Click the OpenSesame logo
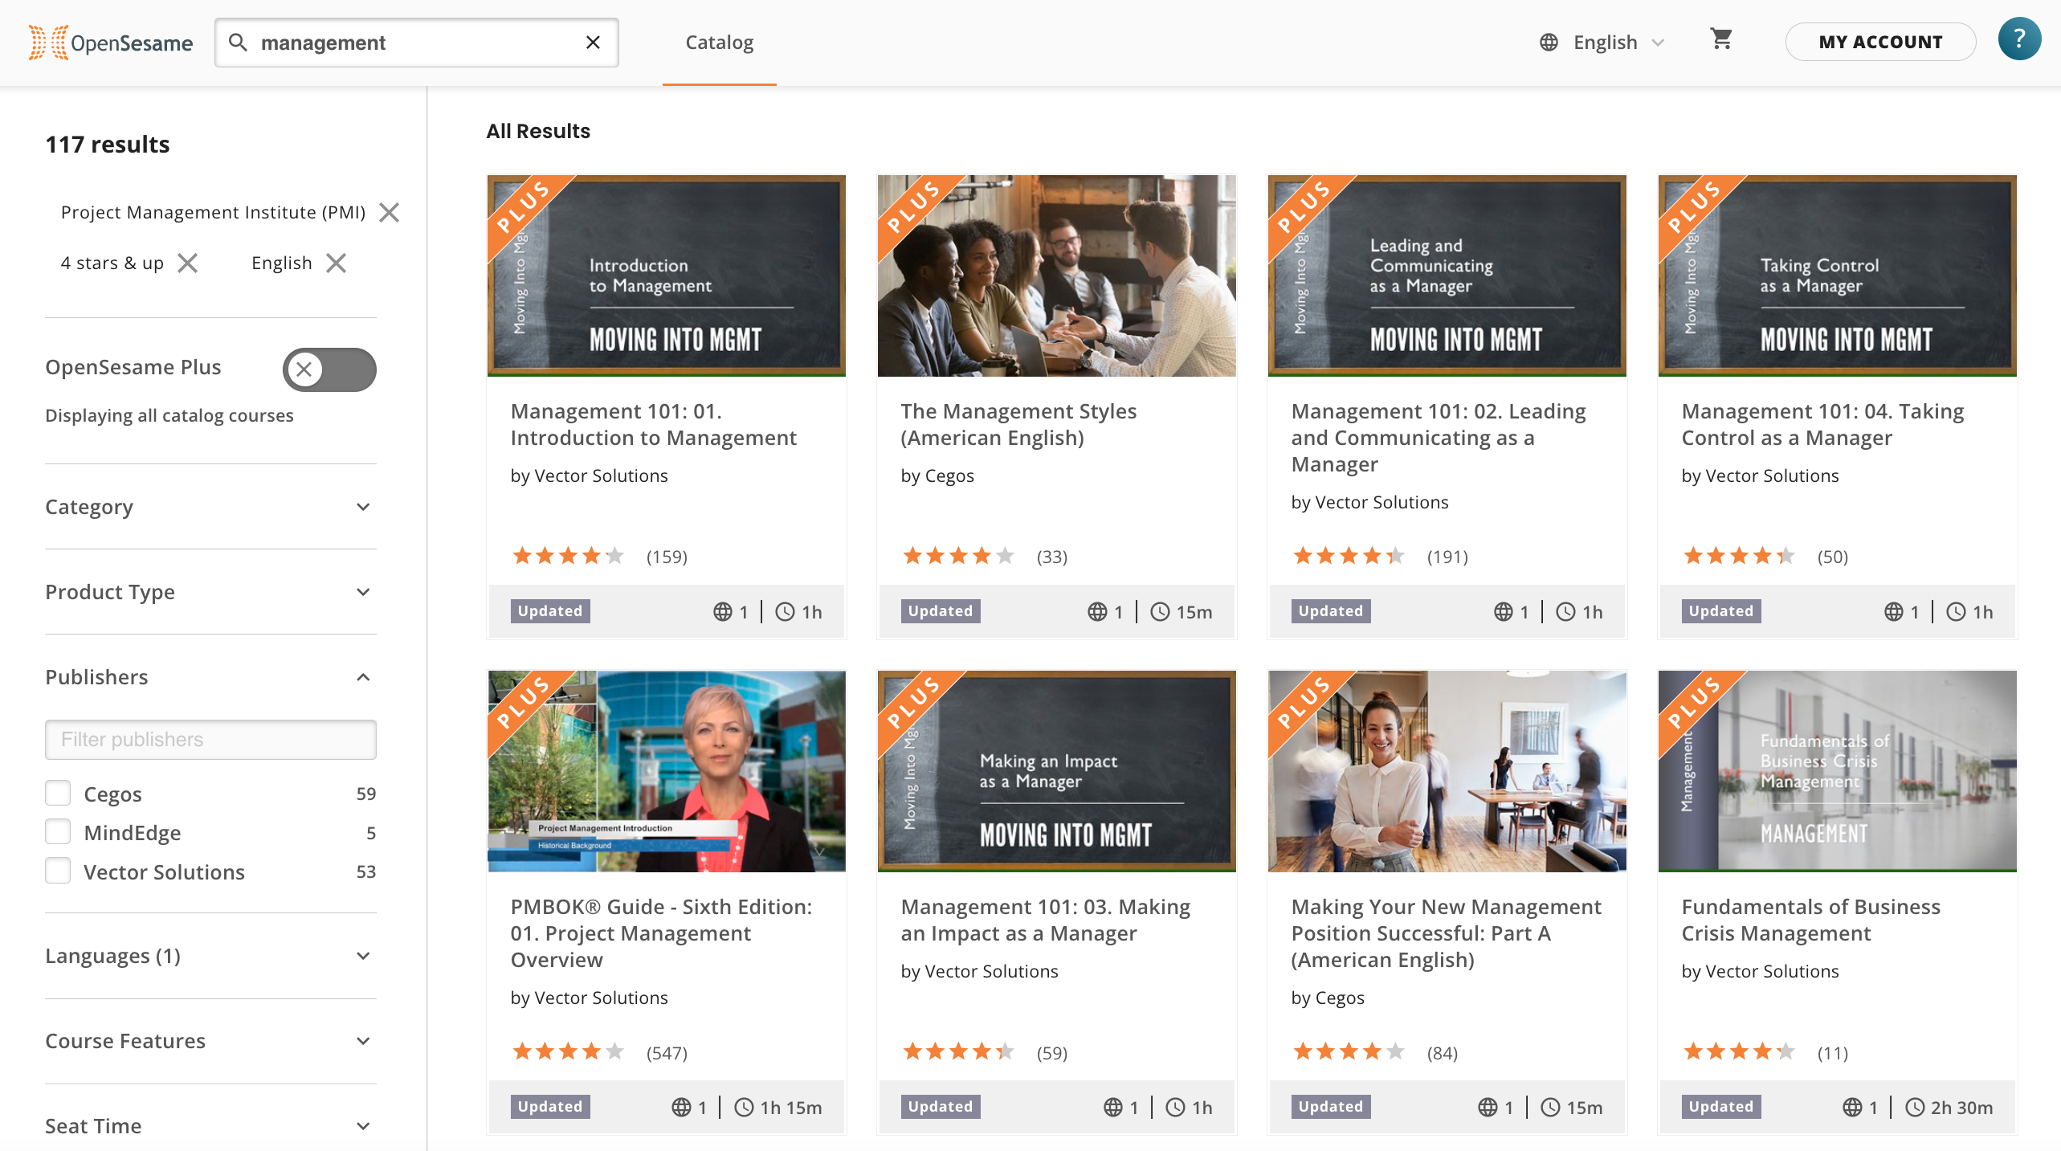The image size is (2061, 1151). point(111,43)
